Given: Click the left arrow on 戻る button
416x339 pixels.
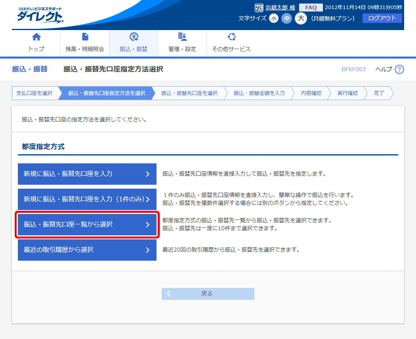Looking at the screenshot, I should 169,294.
